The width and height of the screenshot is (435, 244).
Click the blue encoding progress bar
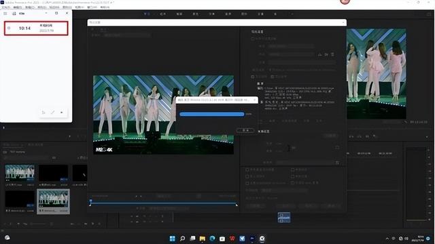tap(212, 114)
